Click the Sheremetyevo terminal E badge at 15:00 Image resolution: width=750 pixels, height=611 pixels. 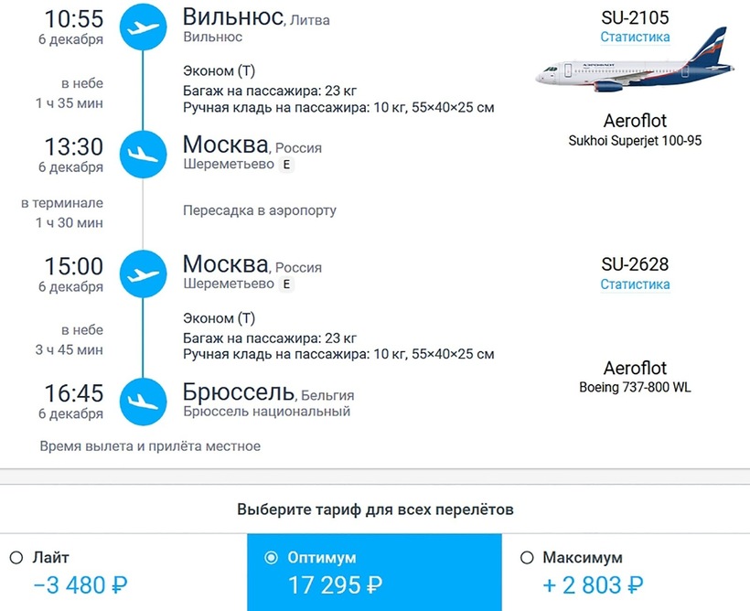tap(287, 284)
